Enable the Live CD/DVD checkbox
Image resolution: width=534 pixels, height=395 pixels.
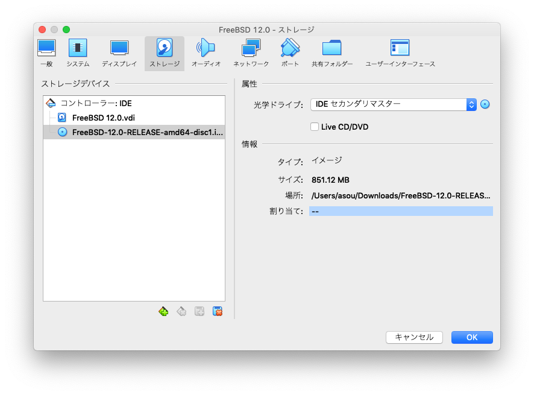tap(315, 127)
